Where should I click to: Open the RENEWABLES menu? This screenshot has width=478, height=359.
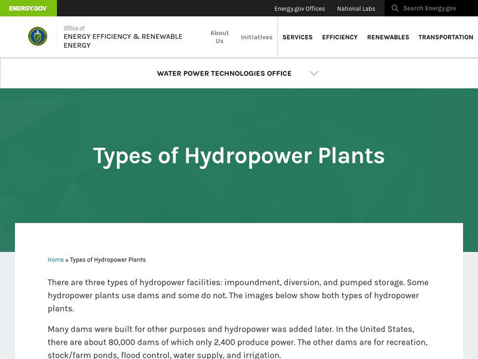click(388, 37)
